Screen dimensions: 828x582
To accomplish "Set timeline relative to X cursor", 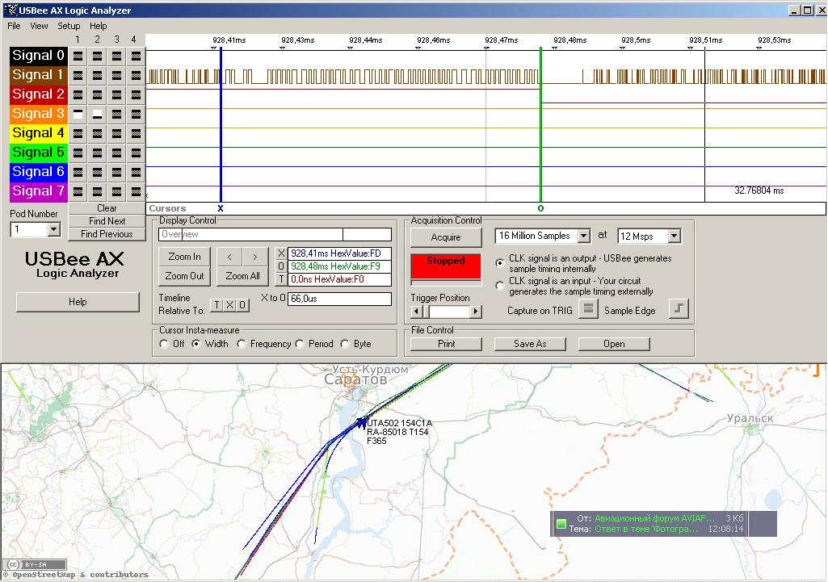I will coord(229,305).
